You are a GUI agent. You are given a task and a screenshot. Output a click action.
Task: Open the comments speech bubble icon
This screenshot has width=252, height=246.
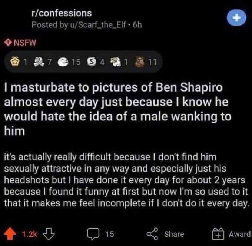[x=93, y=234]
